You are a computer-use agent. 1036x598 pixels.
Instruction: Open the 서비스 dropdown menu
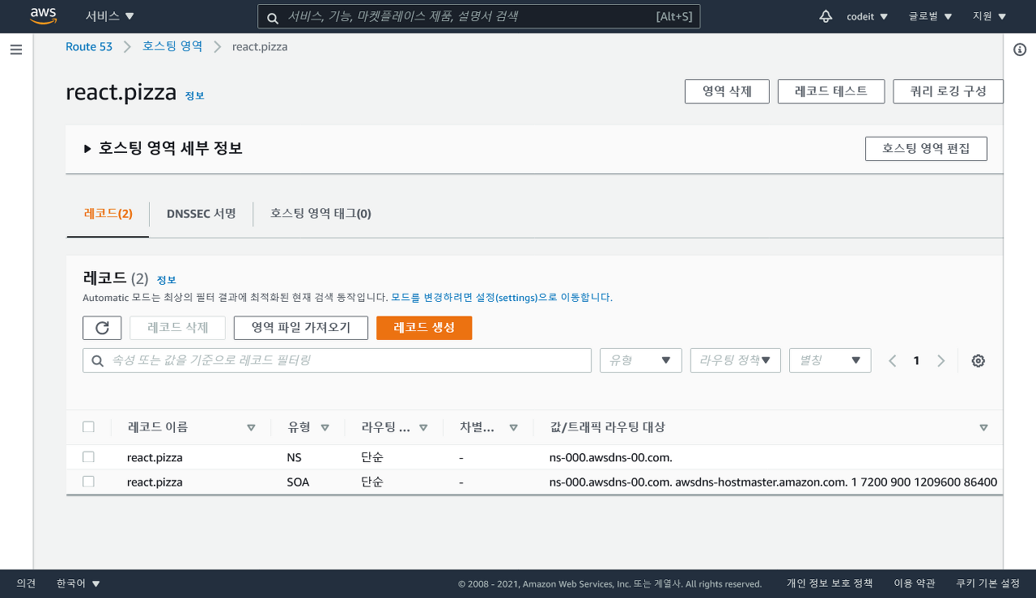[110, 16]
